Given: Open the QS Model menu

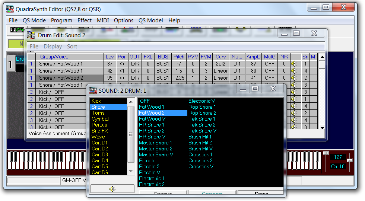Looking at the screenshot, I should pyautogui.click(x=150, y=20).
